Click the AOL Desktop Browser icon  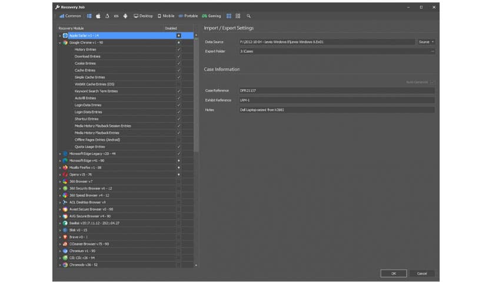65,202
